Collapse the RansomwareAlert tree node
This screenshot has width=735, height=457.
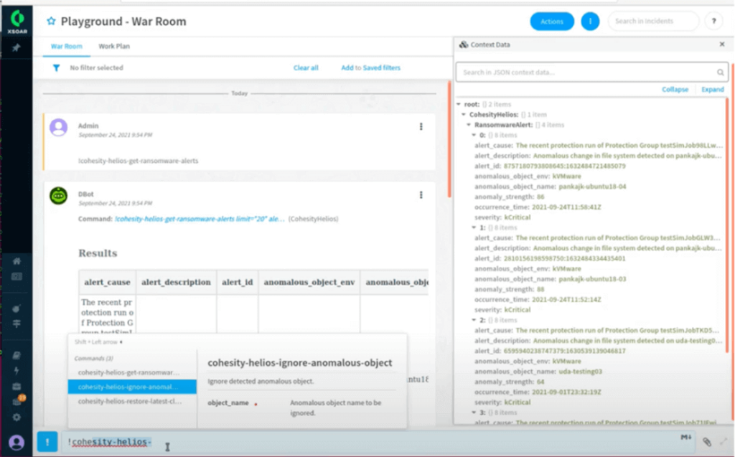point(469,124)
